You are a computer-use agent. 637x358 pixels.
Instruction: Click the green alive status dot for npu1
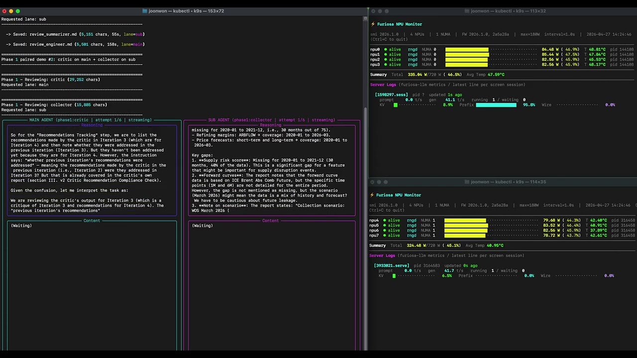(x=385, y=55)
